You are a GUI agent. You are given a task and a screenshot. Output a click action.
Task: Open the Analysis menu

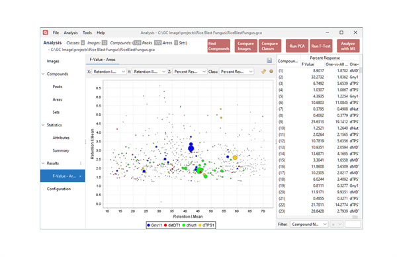(71, 32)
